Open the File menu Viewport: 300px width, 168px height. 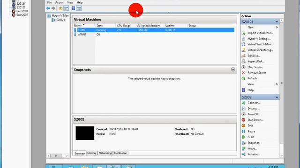coord(49,2)
